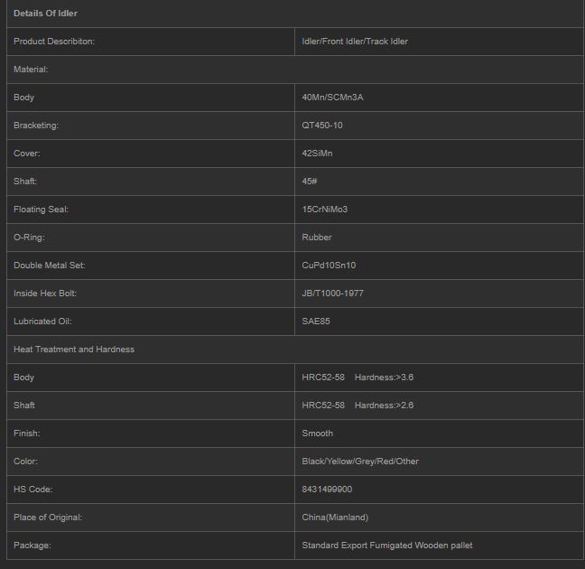Click the "45#" shaft material value
Screen dimensions: 585x569
(x=310, y=182)
